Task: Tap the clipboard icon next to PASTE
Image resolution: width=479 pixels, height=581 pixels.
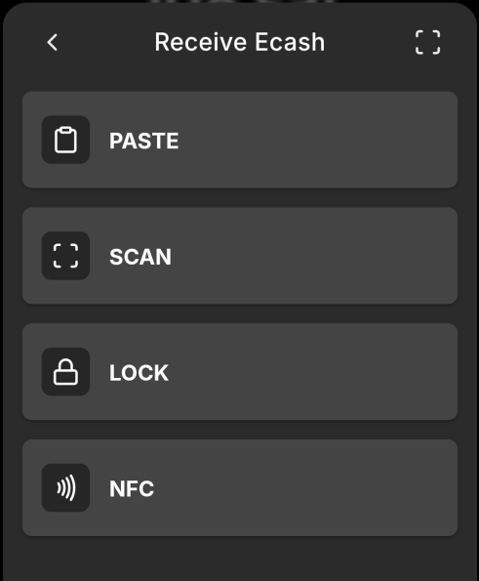Action: [65, 140]
